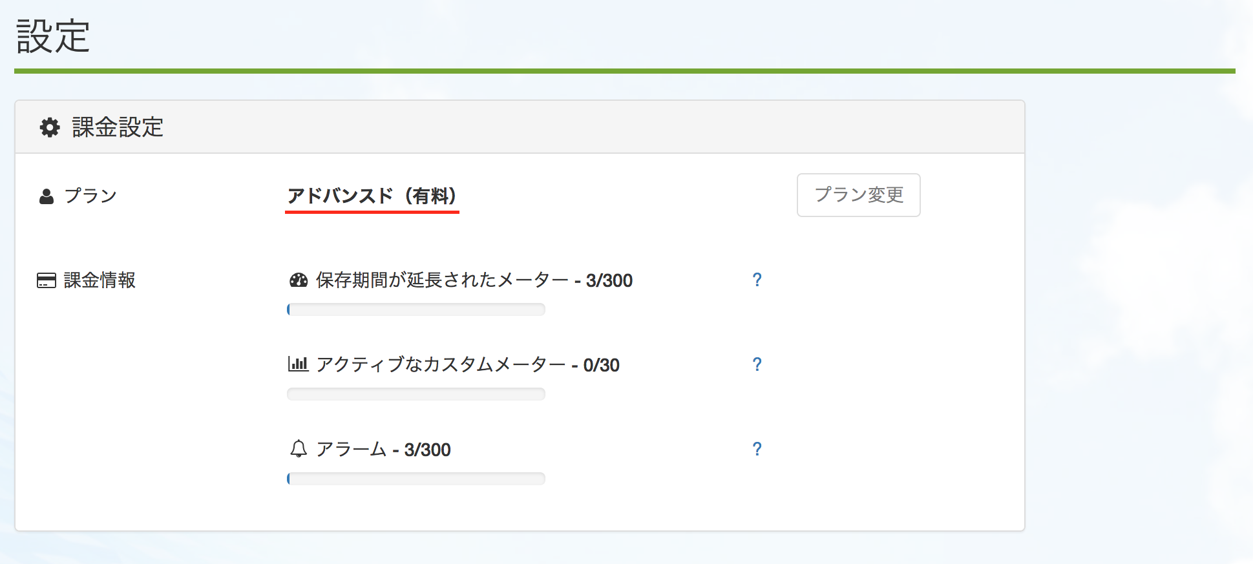Screen dimensions: 1253x564
Task: Click the user icon next to プラン
Action: tap(47, 196)
